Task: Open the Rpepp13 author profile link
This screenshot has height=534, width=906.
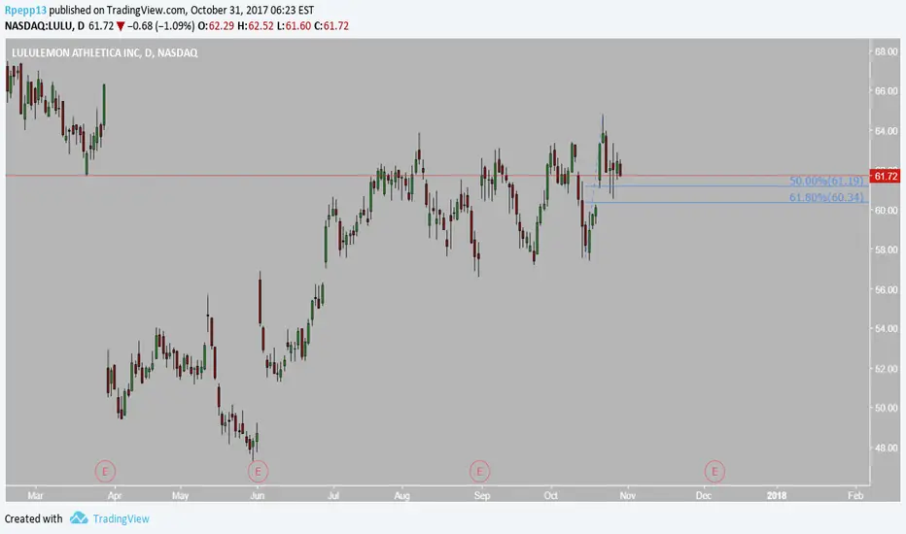Action: (x=25, y=10)
